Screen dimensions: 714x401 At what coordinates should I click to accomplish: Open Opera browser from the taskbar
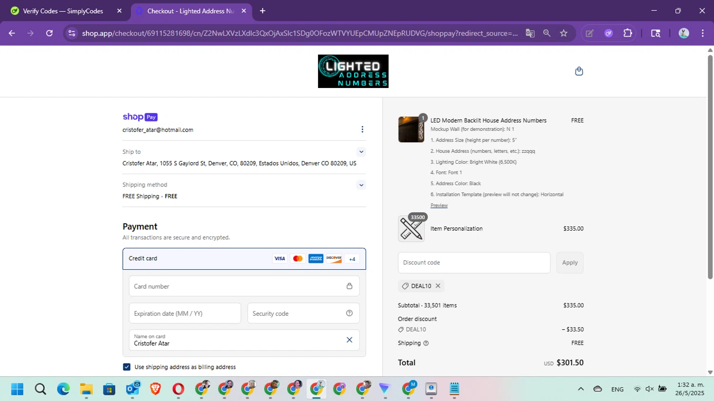[178, 389]
